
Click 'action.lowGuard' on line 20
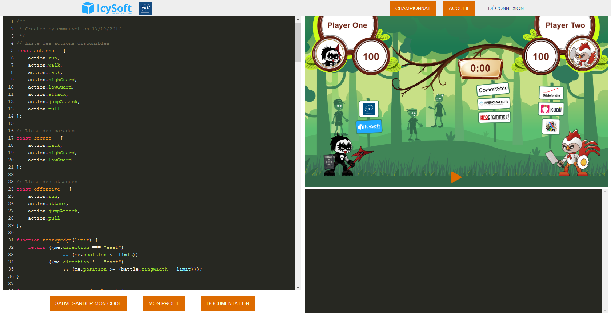tap(50, 160)
